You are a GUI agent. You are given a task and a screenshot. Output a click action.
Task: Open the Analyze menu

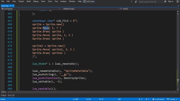[x=63, y=1]
